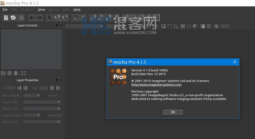
Task: Save the project with the download-arrow icon
Action: (x=21, y=17)
